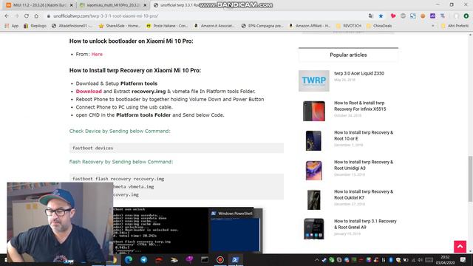Image resolution: width=473 pixels, height=266 pixels.
Task: Open the green profile avatar in Chrome
Action: 466,16
